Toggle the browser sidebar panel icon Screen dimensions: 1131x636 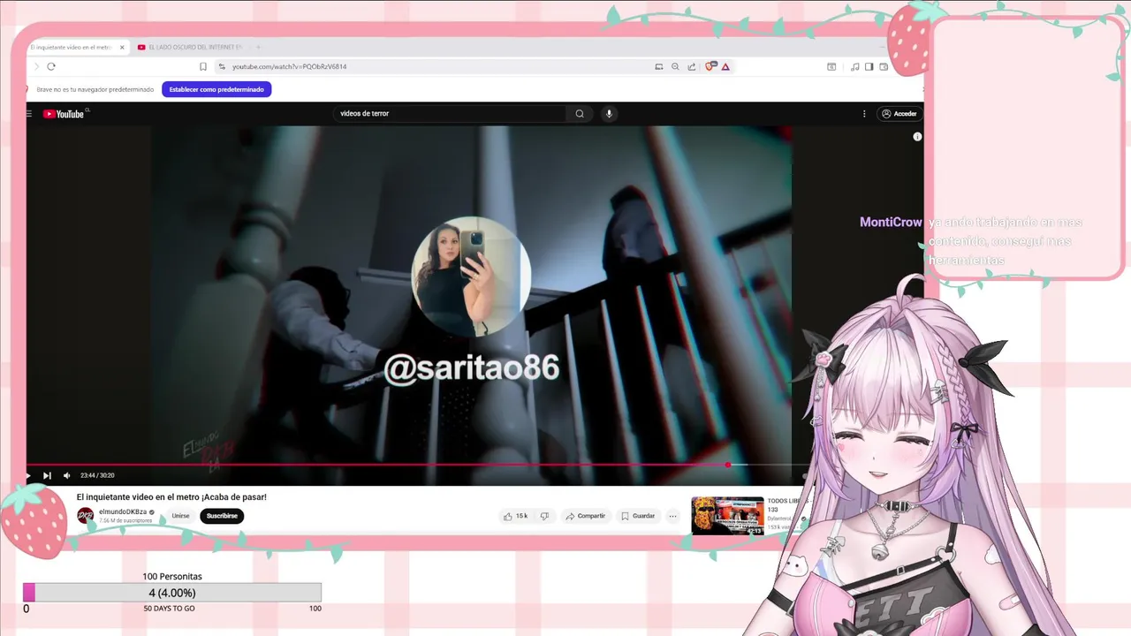pyautogui.click(x=869, y=66)
